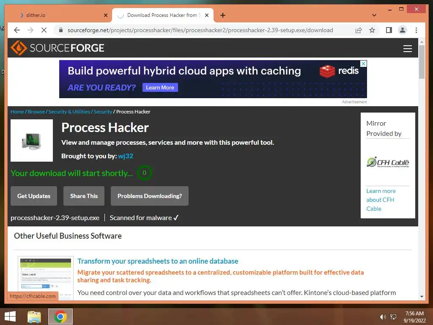Stop the page loading with X icon
The image size is (433, 325).
[44, 30]
